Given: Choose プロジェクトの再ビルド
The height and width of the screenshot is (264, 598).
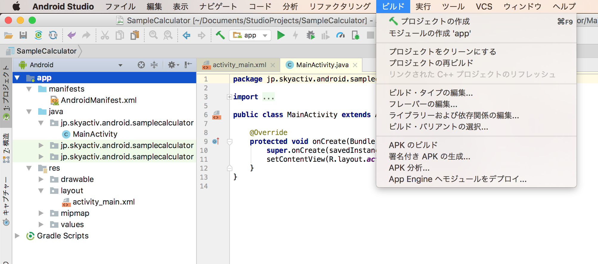Looking at the screenshot, I should pyautogui.click(x=476, y=63).
